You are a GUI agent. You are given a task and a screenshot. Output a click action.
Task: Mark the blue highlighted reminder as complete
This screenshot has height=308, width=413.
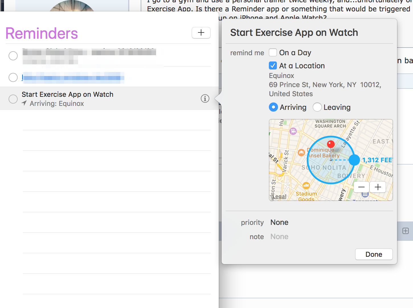(13, 77)
